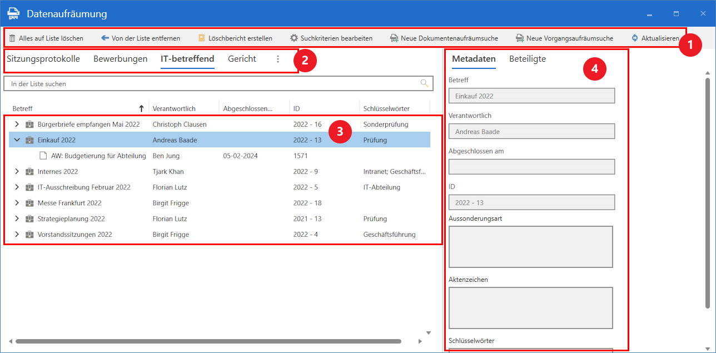Open the three-dot overflow menu beside the Gericht tab
Viewport: 716px width, 353px height.
pos(278,59)
